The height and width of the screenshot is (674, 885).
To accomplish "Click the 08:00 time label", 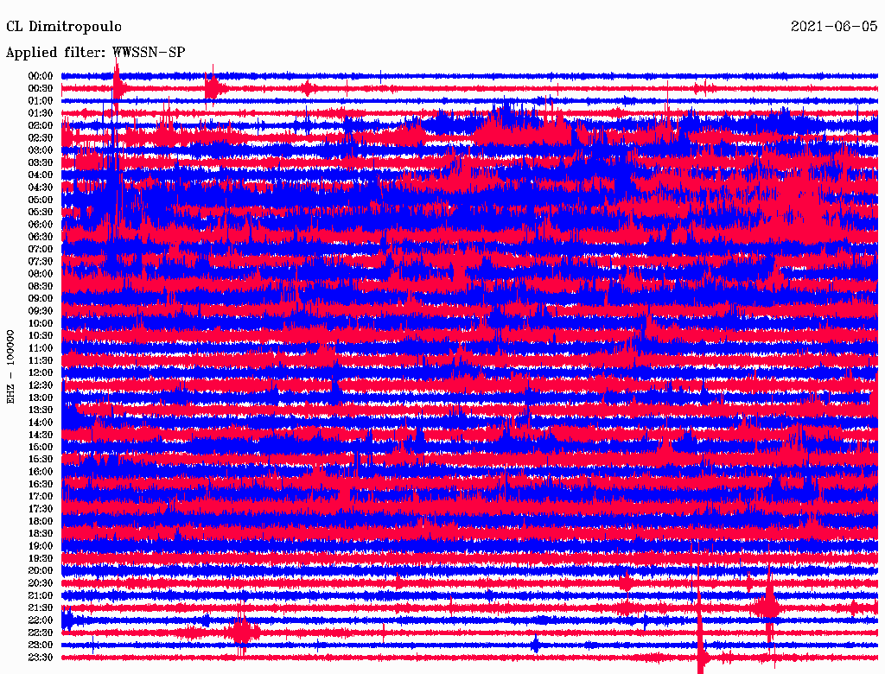I will click(x=41, y=274).
